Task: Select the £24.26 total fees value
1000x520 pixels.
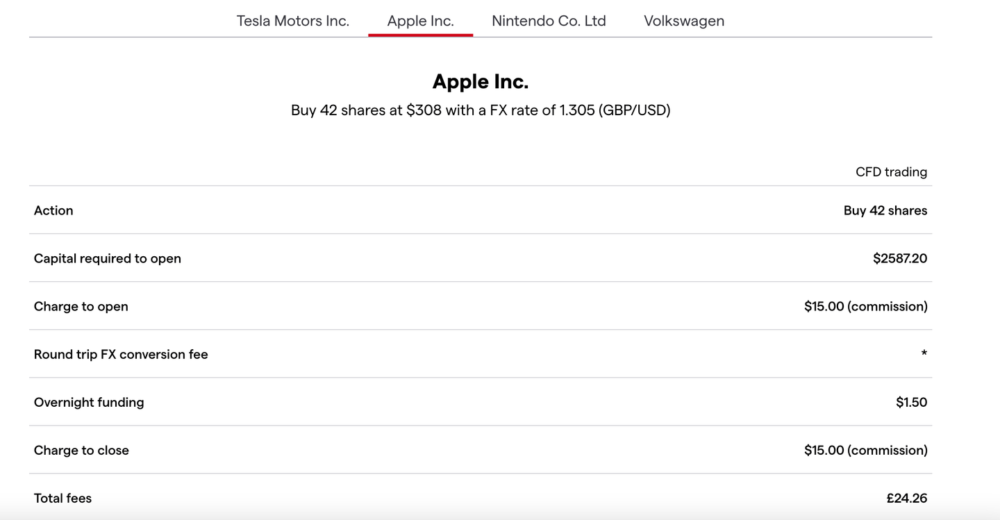Action: [906, 498]
